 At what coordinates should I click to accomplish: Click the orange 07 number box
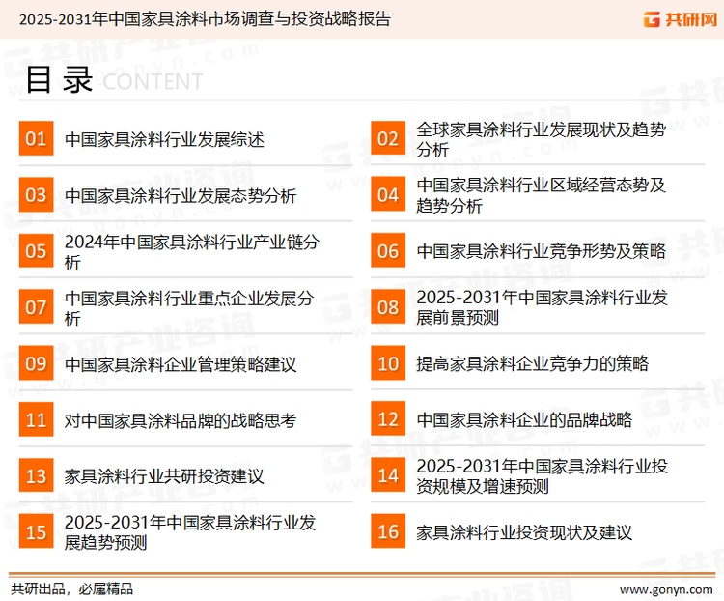pyautogui.click(x=36, y=307)
